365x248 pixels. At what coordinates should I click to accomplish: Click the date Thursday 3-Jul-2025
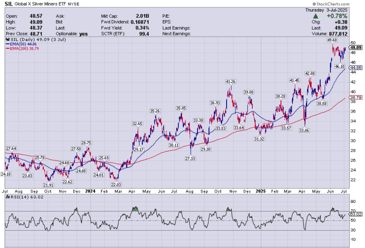(326, 10)
